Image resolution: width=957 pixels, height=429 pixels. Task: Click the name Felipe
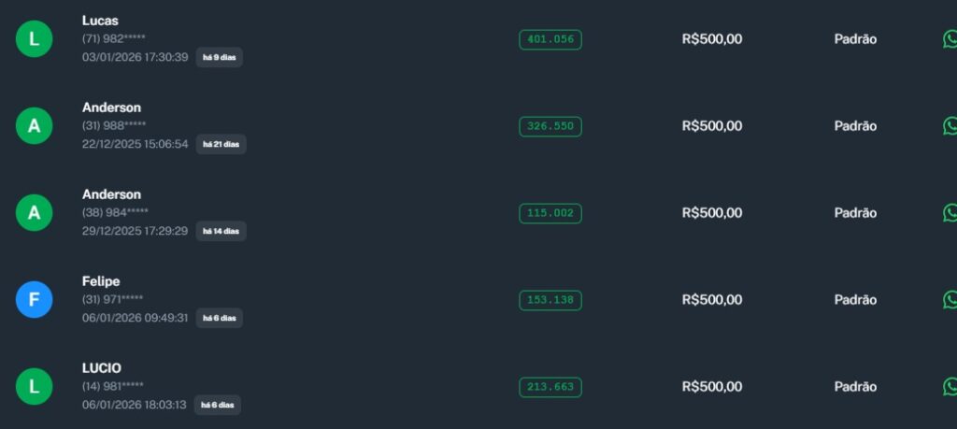(101, 281)
